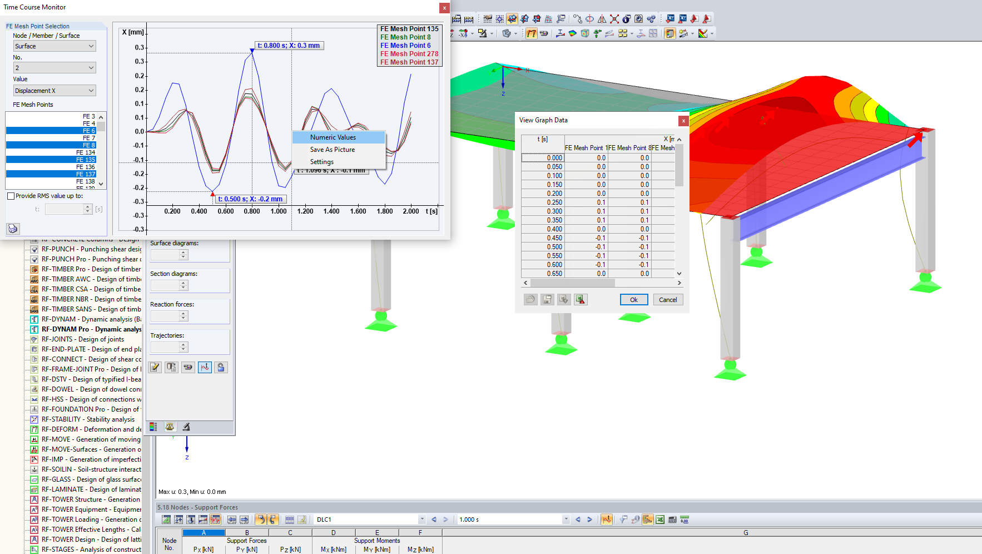Click the gray 3D solid render icon
The width and height of the screenshot is (982, 554).
(506, 33)
